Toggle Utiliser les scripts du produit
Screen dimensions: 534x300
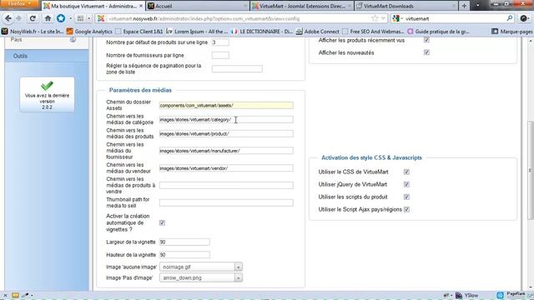[x=406, y=197]
